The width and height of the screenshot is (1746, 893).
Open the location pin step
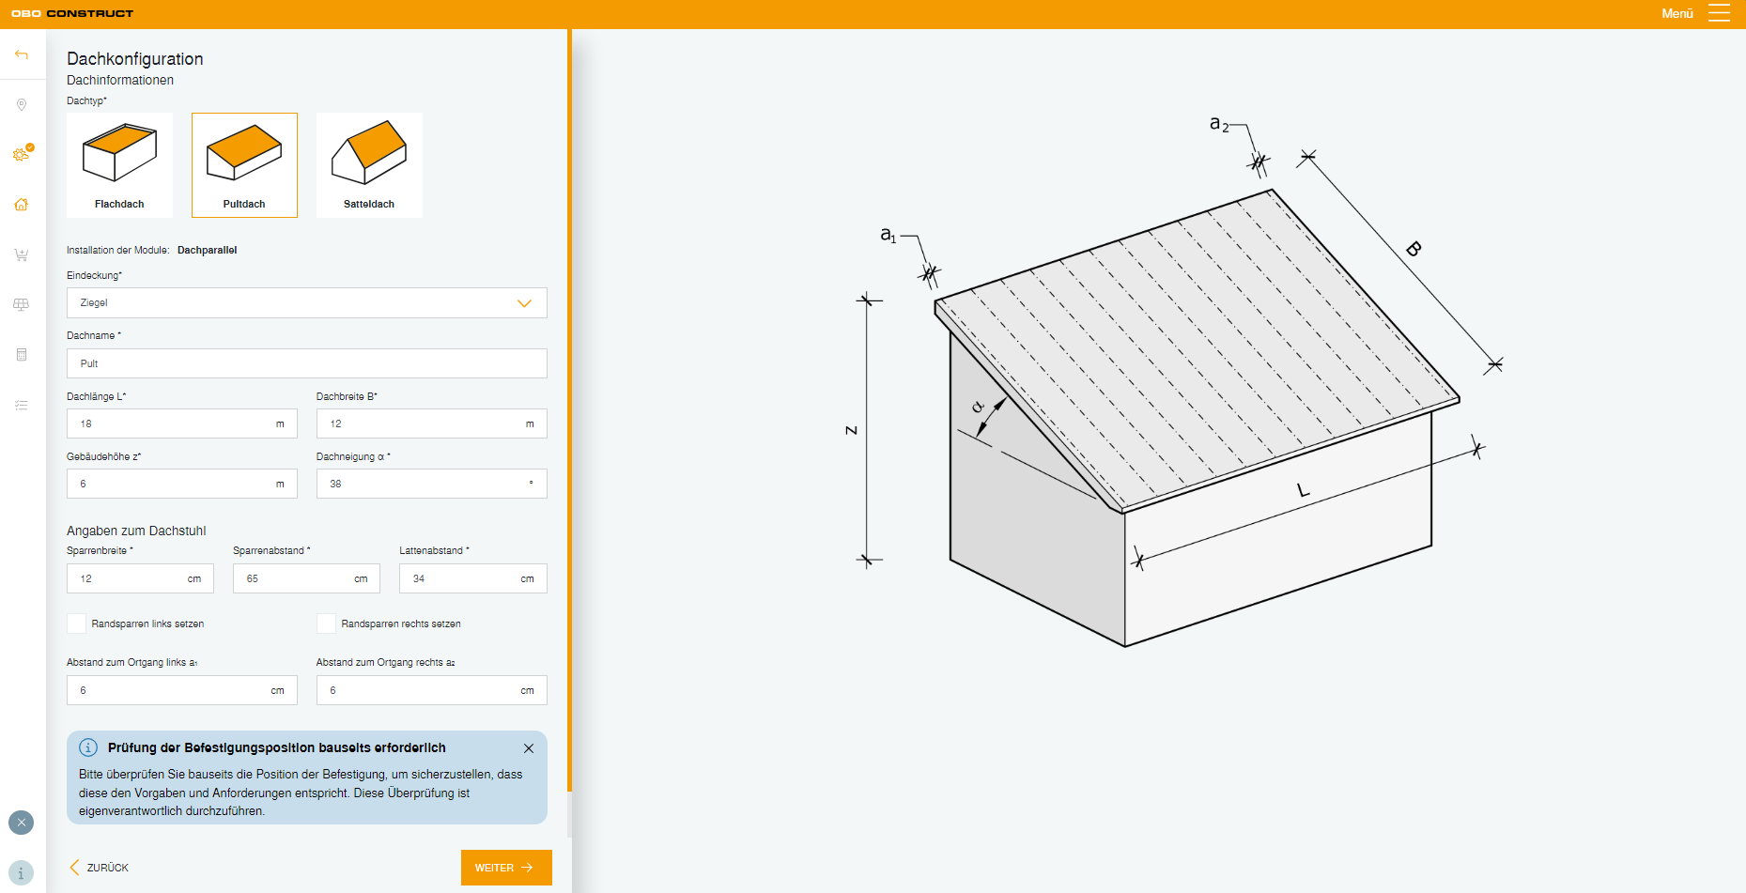pos(22,105)
